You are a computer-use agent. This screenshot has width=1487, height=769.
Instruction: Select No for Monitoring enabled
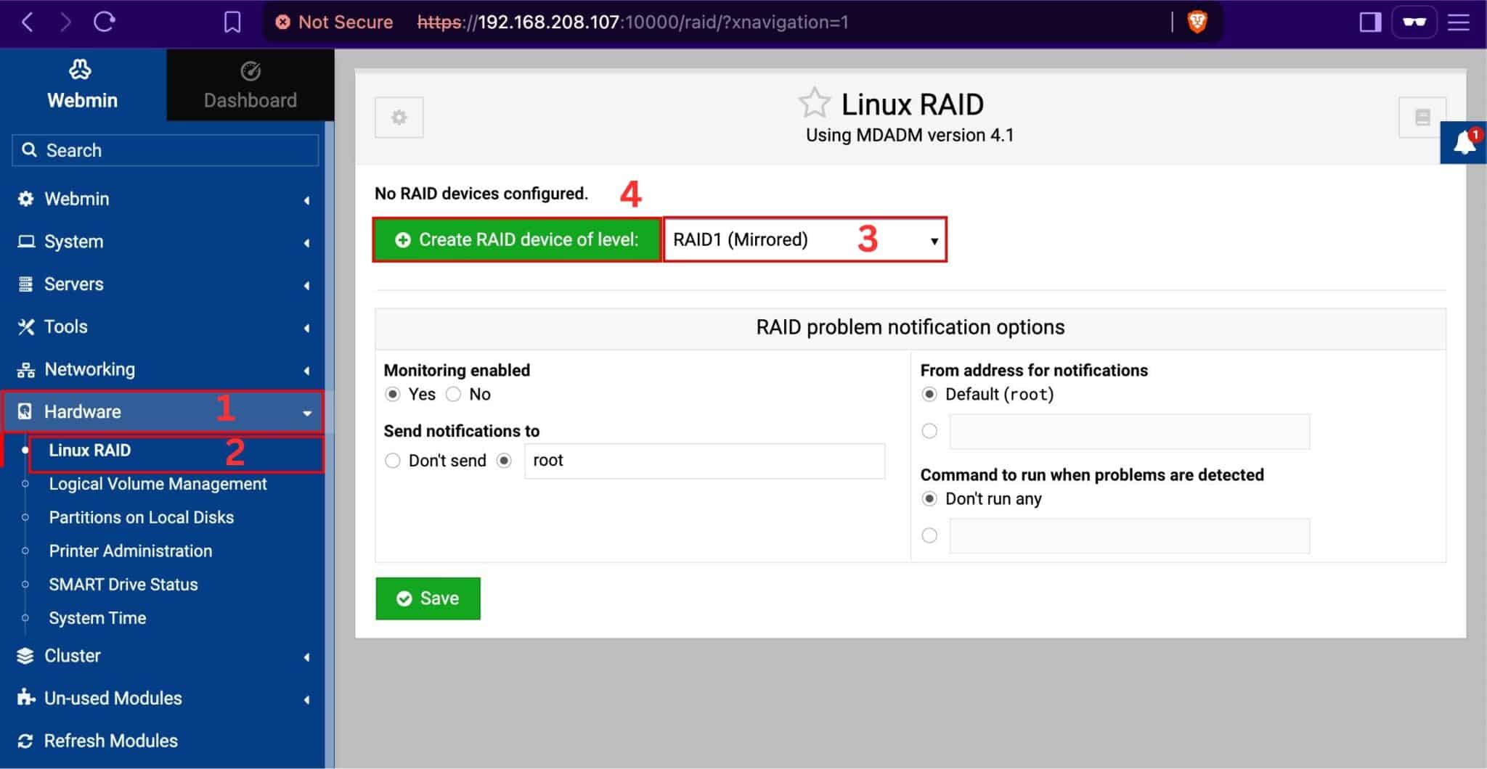[453, 394]
